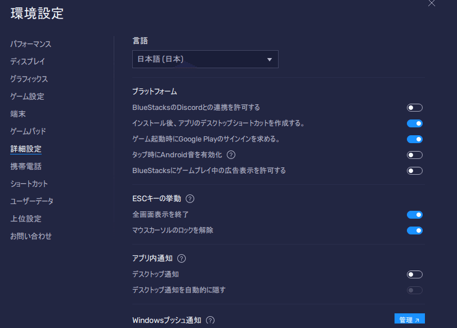Enable デスクトップ通知 toggle
This screenshot has width=457, height=328.
(x=414, y=274)
